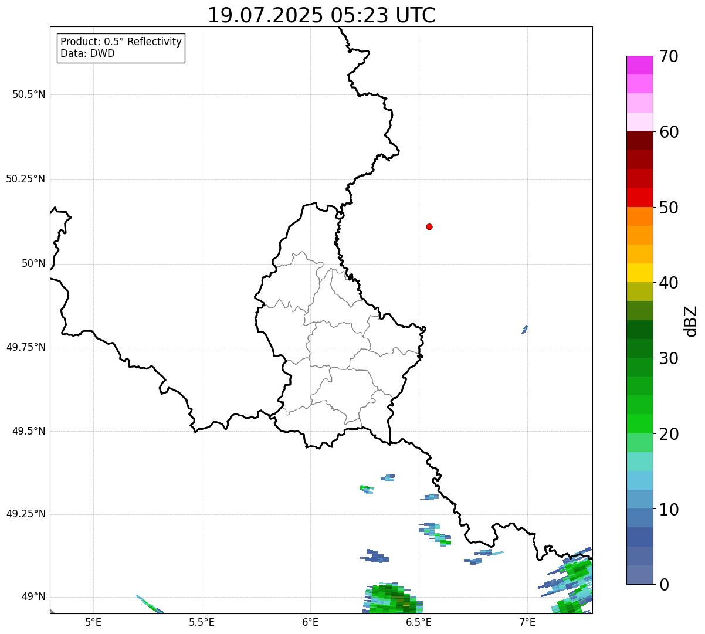Screen dimensions: 705x634
Task: Click the 5°E longitude label
Action: pyautogui.click(x=93, y=622)
